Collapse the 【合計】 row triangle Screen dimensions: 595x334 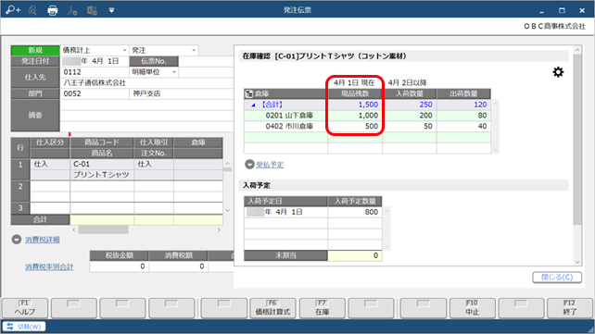point(253,105)
